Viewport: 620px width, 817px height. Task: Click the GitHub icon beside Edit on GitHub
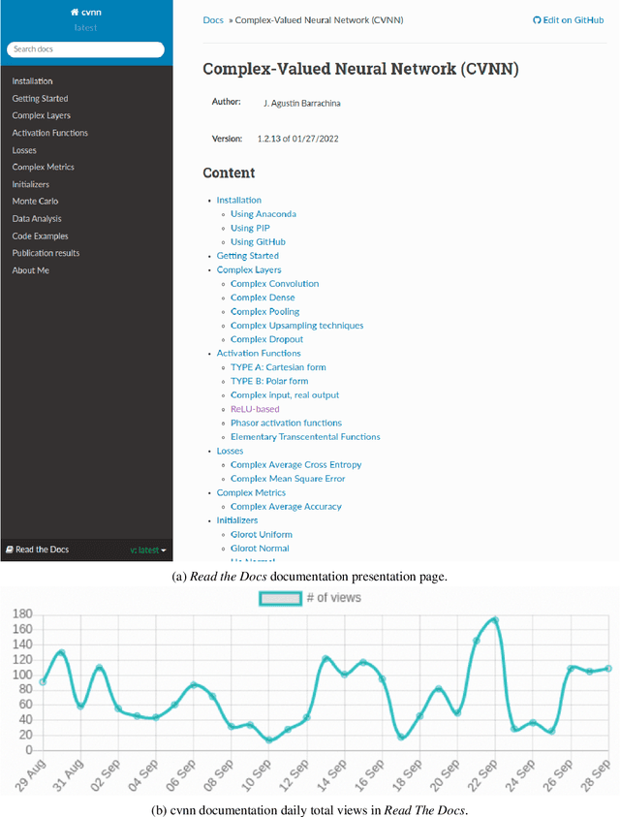pos(538,20)
